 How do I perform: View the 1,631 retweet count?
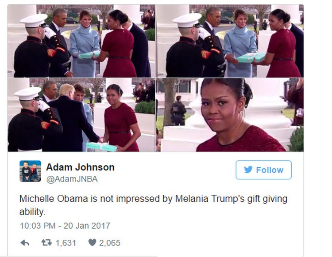[x=66, y=243]
